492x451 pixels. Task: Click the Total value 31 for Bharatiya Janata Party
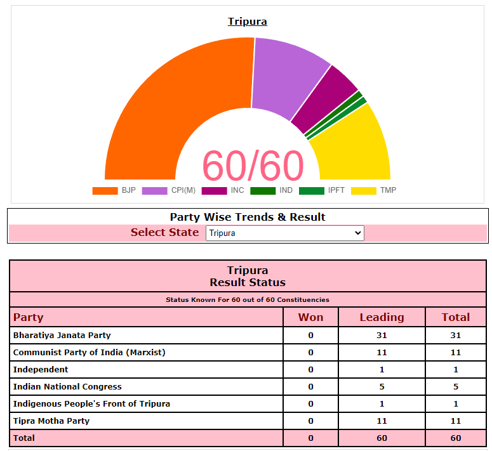[x=456, y=336]
